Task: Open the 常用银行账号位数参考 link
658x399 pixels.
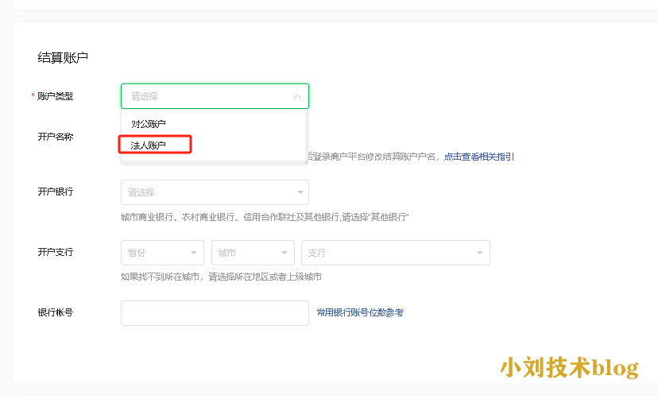Action: click(x=360, y=313)
